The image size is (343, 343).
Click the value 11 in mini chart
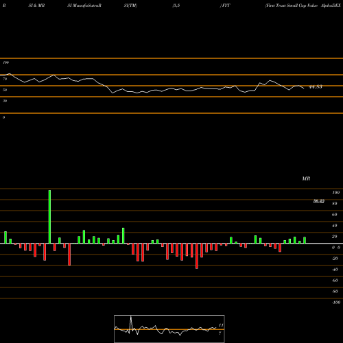pyautogui.click(x=221, y=325)
